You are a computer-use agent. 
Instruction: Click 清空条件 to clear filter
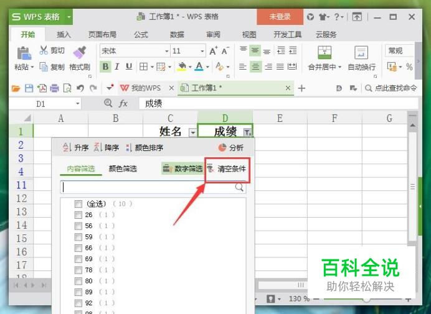point(227,169)
